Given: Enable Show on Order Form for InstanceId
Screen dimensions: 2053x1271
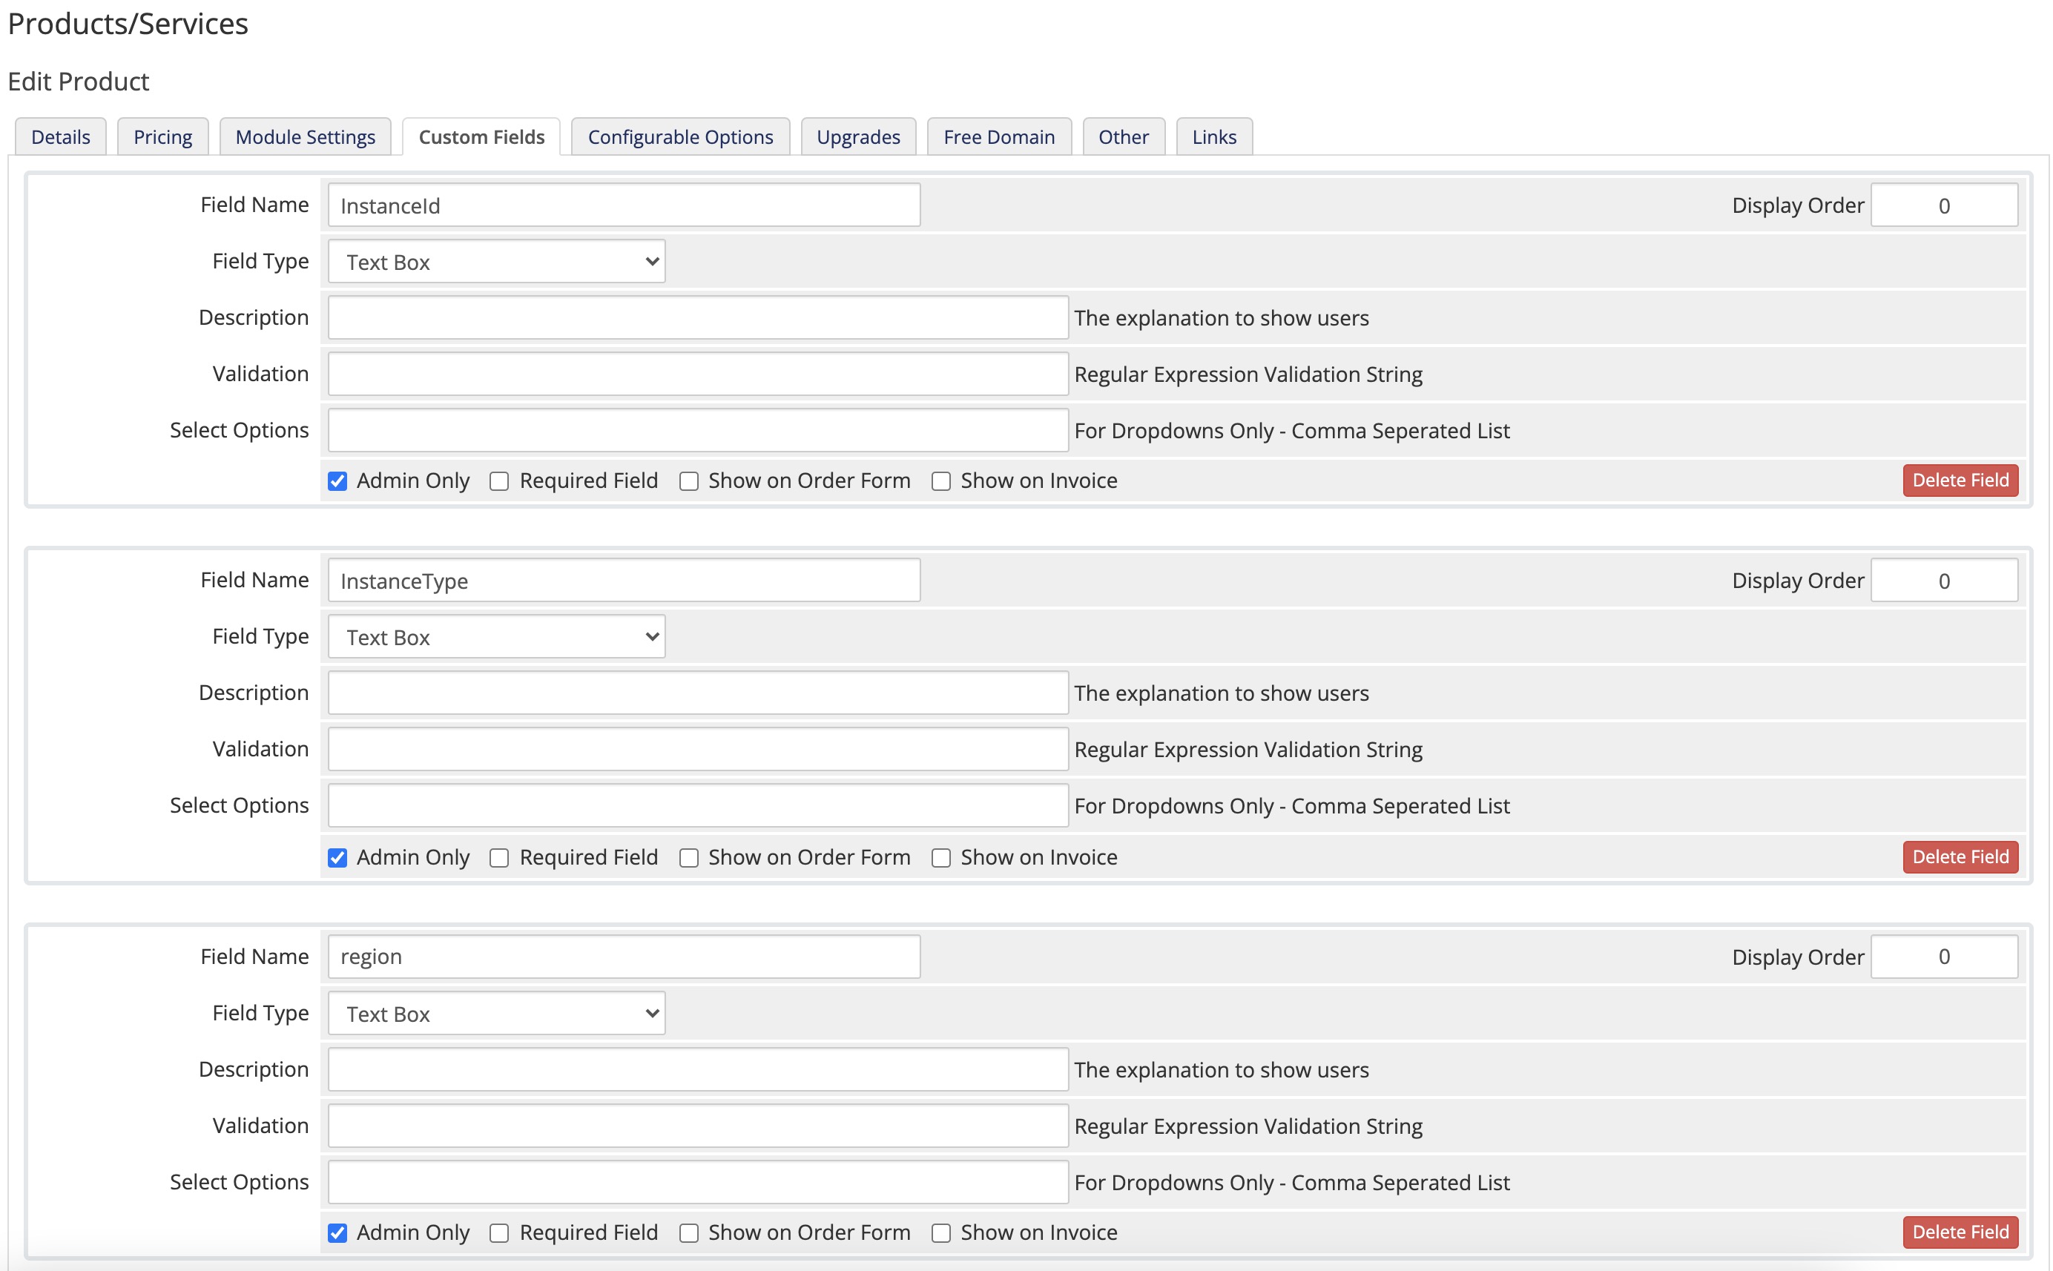Looking at the screenshot, I should coord(688,481).
